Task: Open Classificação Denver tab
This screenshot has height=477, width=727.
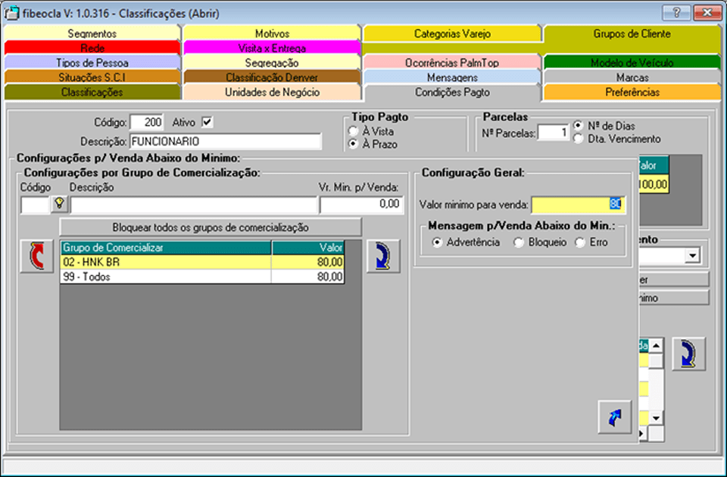Action: (x=272, y=77)
